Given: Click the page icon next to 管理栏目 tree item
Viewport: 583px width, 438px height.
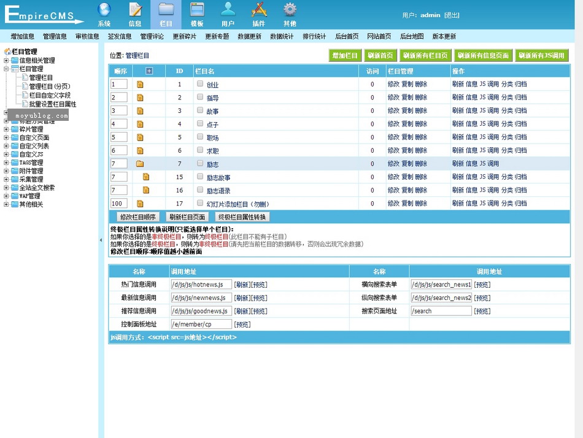Looking at the screenshot, I should pos(25,77).
